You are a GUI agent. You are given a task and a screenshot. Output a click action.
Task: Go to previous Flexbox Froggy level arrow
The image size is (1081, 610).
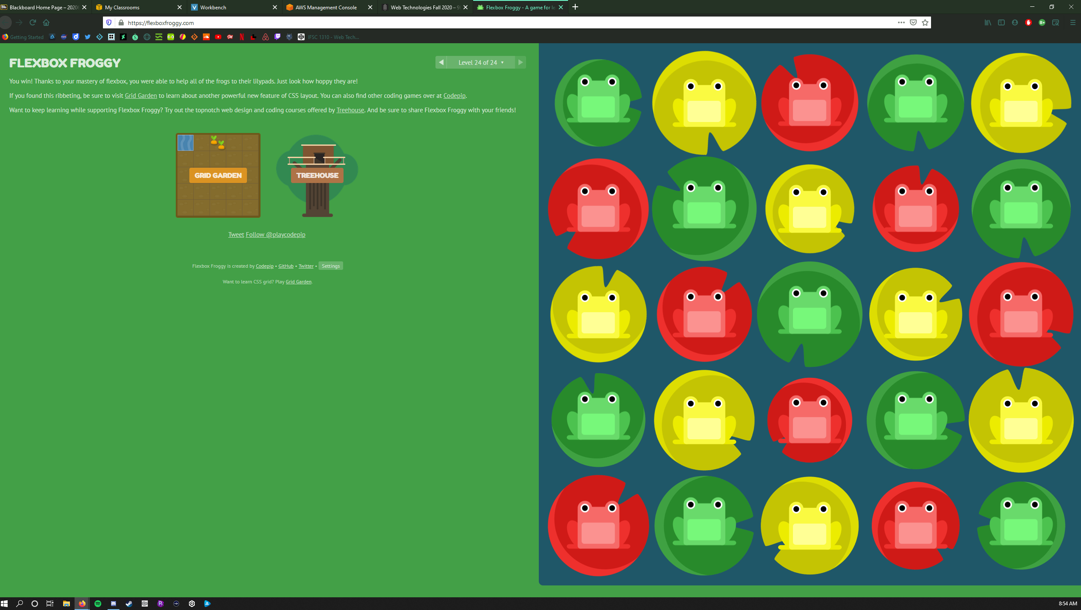(x=441, y=62)
